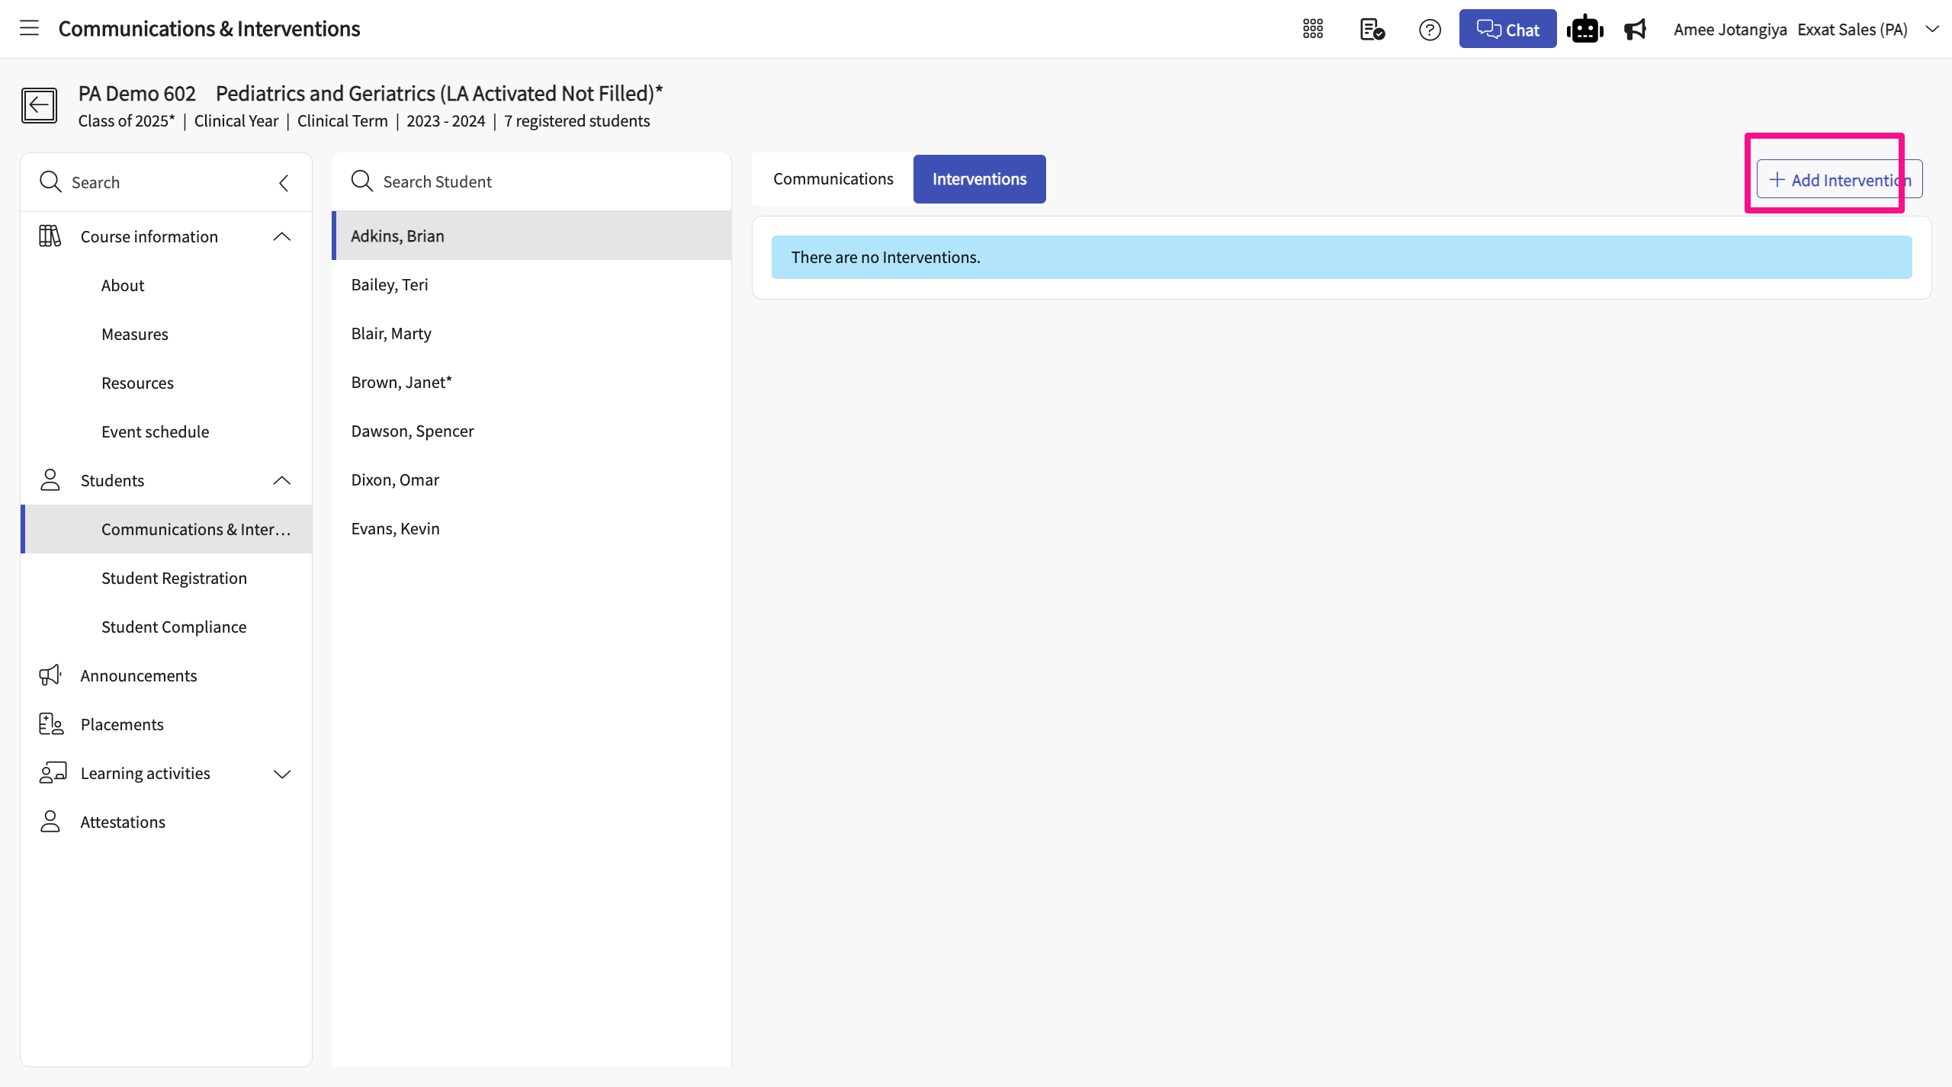Click the checklist document icon
This screenshot has height=1087, width=1952.
[x=1372, y=29]
